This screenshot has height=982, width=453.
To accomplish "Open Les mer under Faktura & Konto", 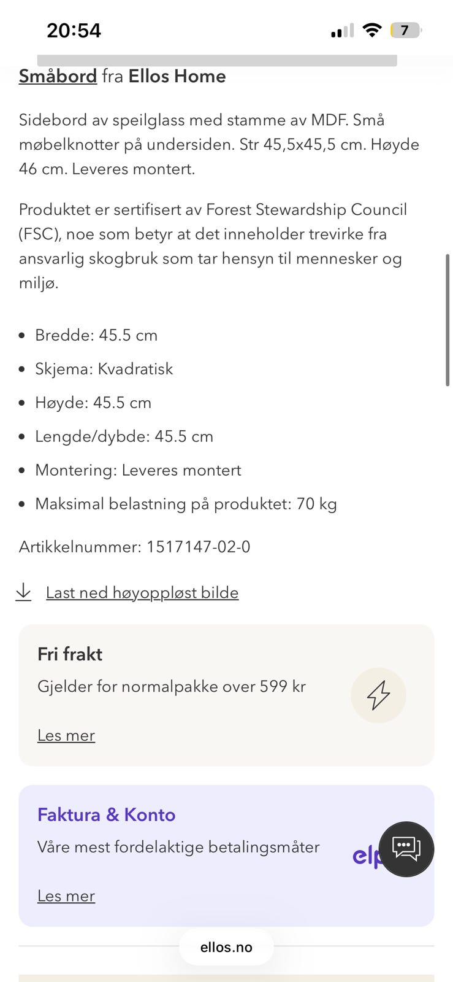I will tap(66, 896).
